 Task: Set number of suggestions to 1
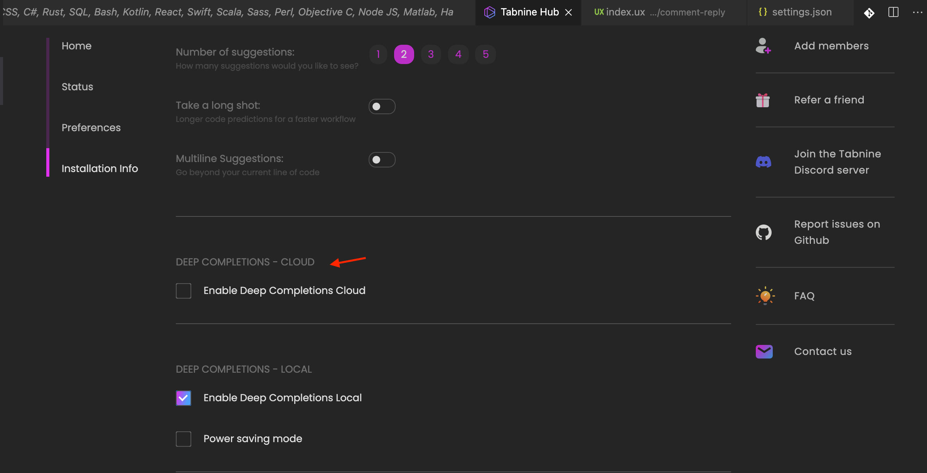378,54
